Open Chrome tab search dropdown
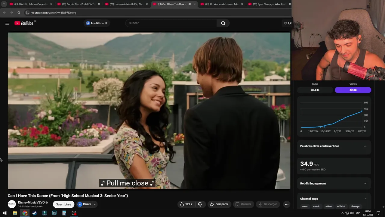The height and width of the screenshot is (217, 385). [4, 4]
